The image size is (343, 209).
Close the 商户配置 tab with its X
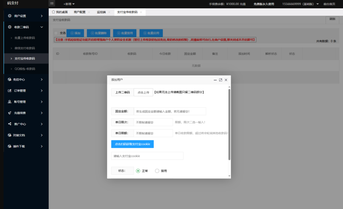click(x=89, y=12)
